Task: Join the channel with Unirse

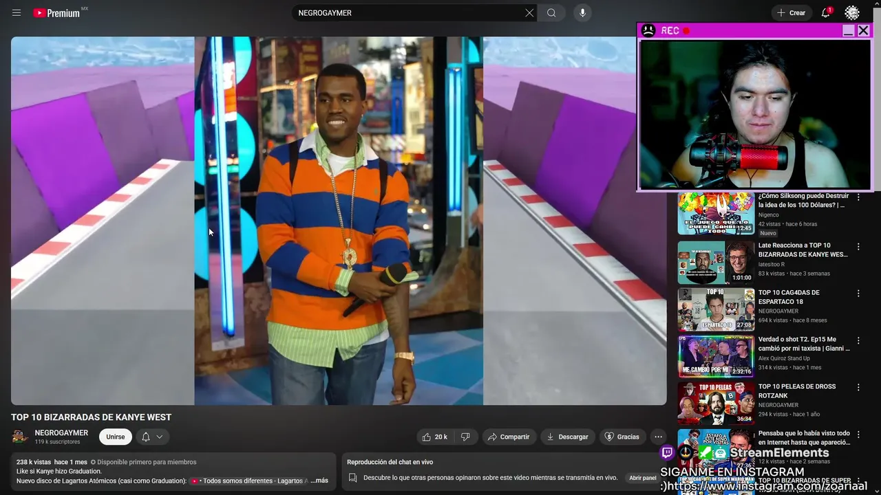Action: [116, 437]
